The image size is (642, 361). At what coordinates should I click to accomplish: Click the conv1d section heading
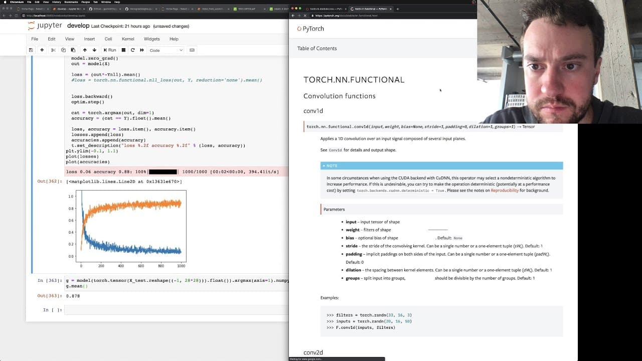pyautogui.click(x=313, y=111)
